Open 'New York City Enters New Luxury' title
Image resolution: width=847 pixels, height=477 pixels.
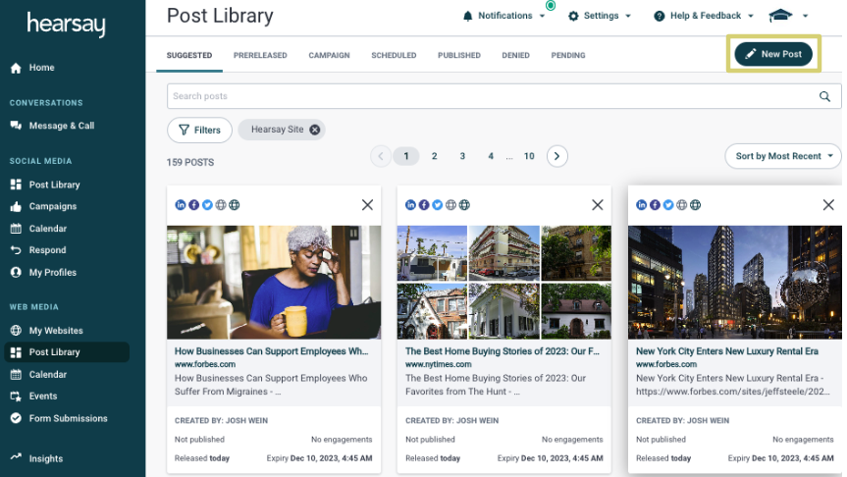point(727,351)
